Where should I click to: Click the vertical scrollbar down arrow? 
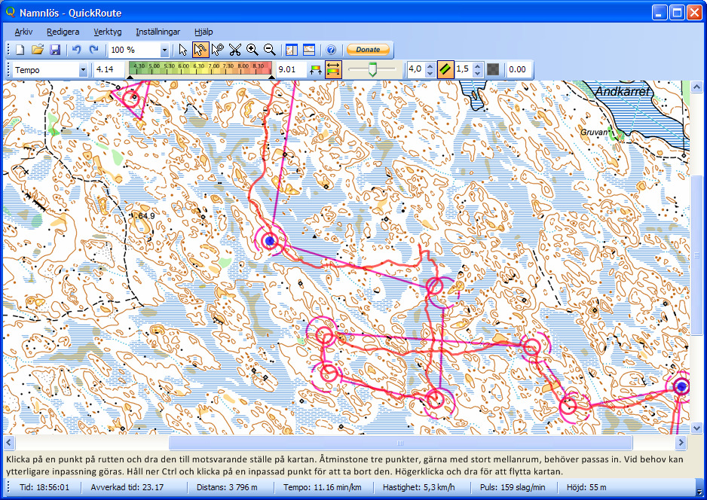coord(696,428)
